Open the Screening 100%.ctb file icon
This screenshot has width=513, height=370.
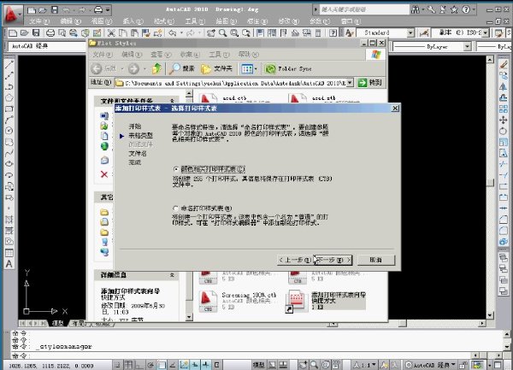tap(208, 301)
